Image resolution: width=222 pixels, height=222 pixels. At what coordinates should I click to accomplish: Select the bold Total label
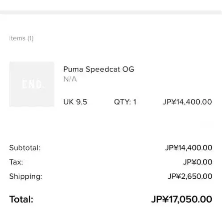21,199
